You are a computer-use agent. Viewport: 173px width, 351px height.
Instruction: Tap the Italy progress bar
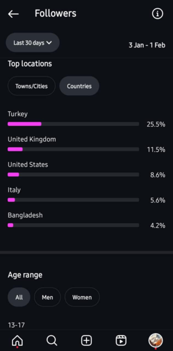(x=73, y=200)
